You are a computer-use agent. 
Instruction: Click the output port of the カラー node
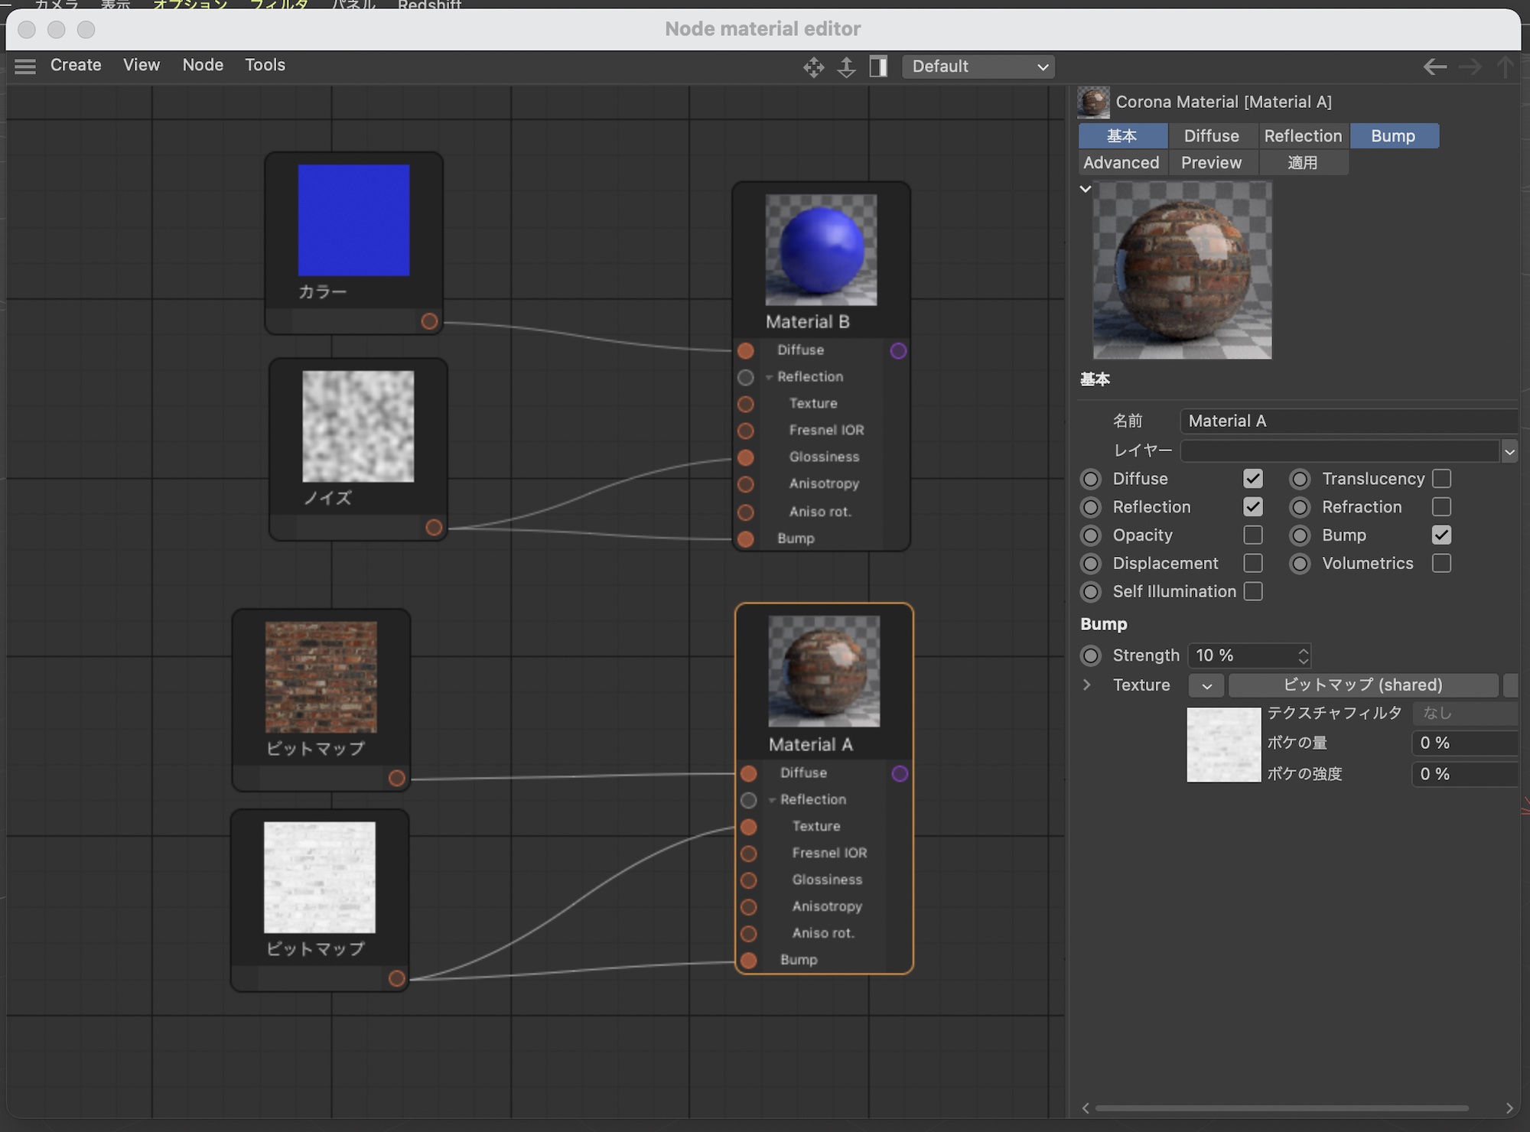coord(429,321)
